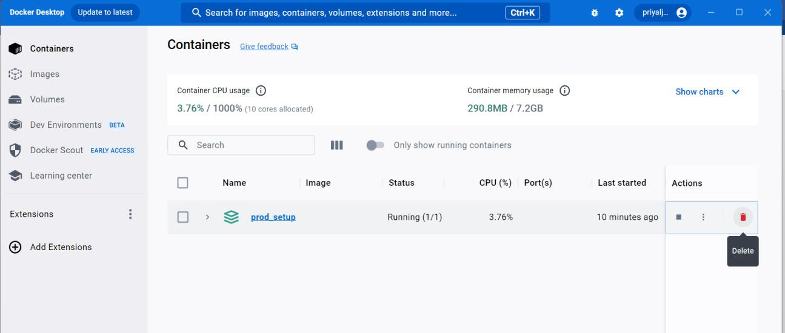Expand the prod_setup container row
The height and width of the screenshot is (333, 785).
click(x=207, y=217)
